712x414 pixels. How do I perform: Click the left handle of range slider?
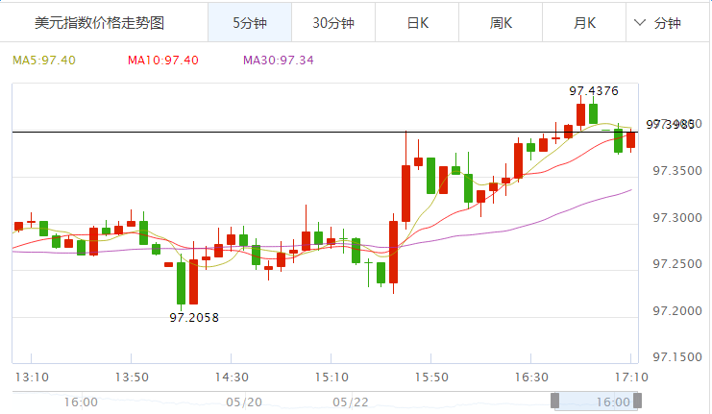click(x=554, y=401)
